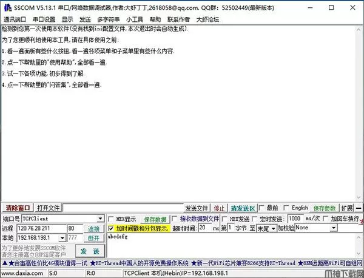Click the dash button beside 扩展
Viewport: 364px width, 278px height.
[x=359, y=208]
